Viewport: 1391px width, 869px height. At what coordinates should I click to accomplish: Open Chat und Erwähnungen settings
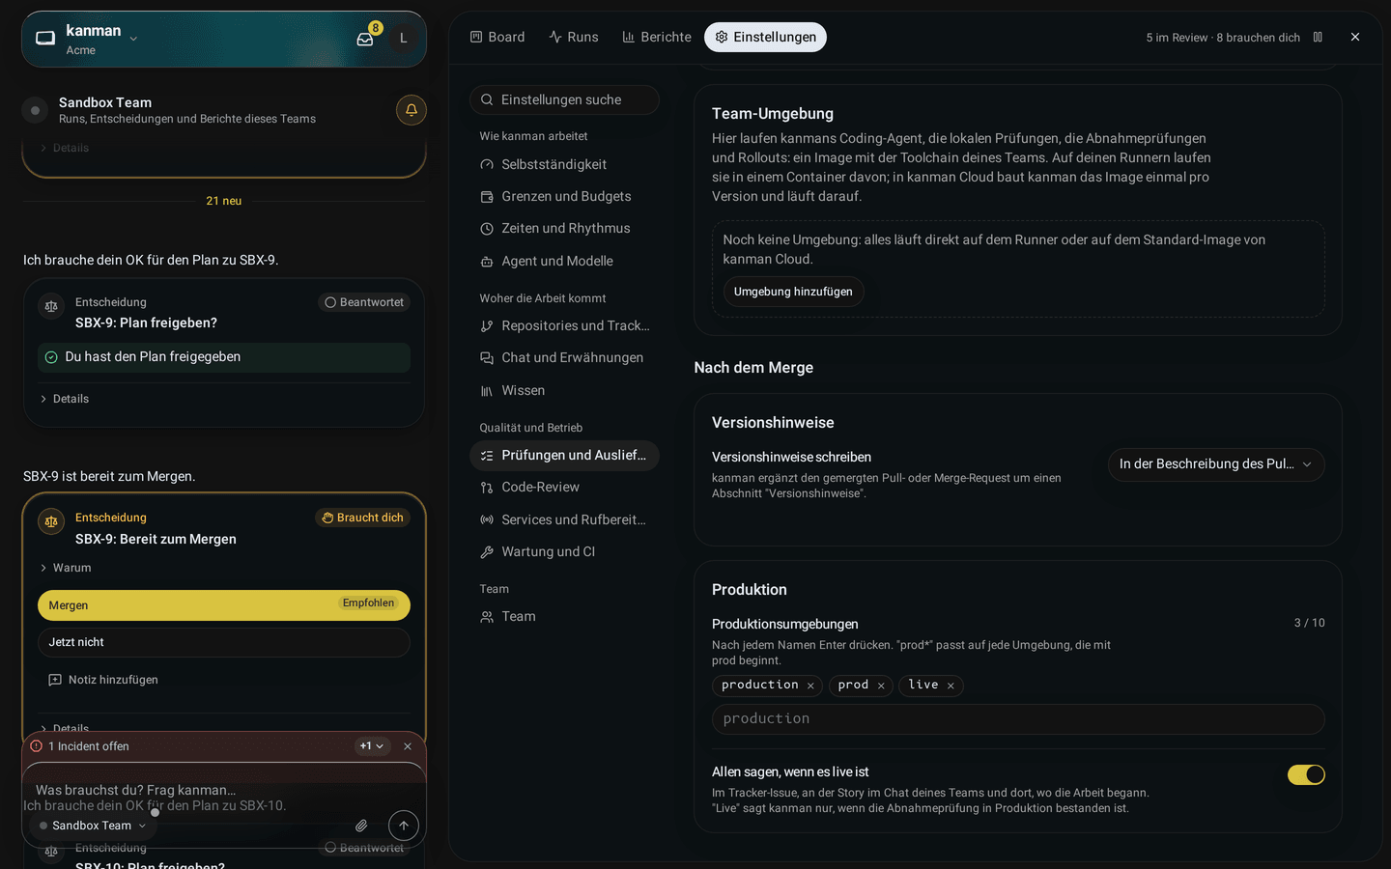point(564,357)
